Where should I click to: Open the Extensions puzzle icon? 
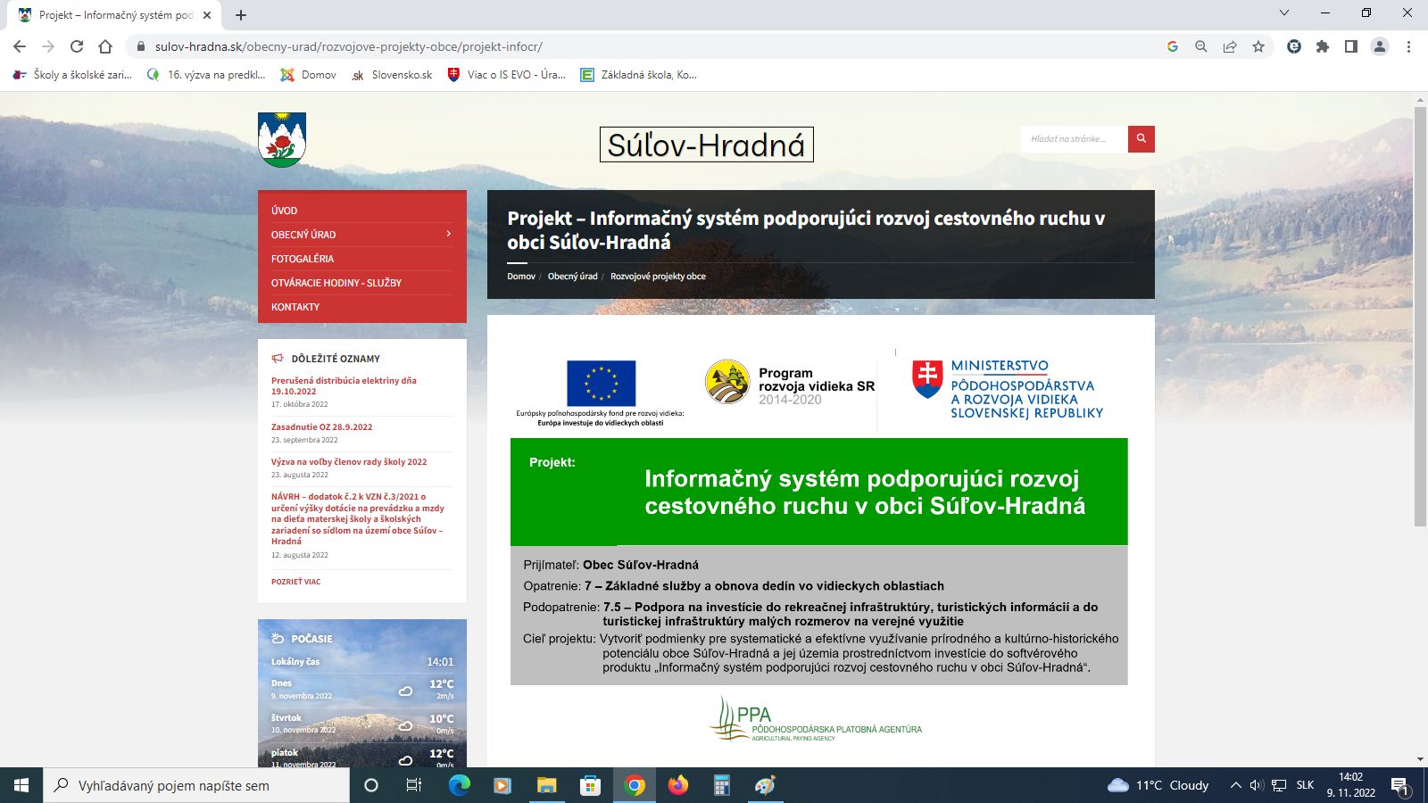[1323, 46]
